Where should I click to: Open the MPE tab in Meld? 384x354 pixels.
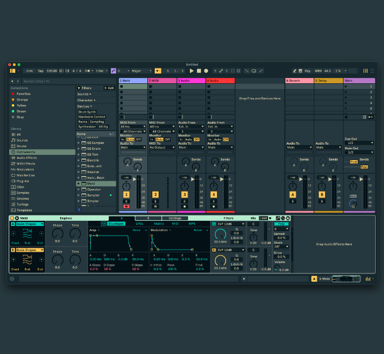(x=192, y=223)
